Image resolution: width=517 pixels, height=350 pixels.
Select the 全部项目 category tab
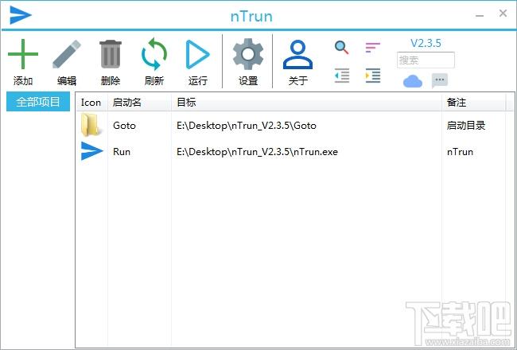[38, 102]
